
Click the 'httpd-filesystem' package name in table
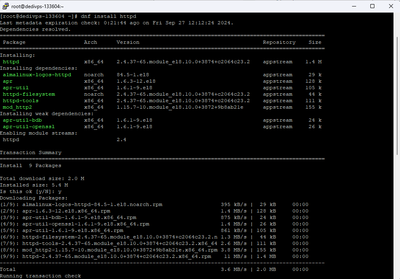coord(29,94)
